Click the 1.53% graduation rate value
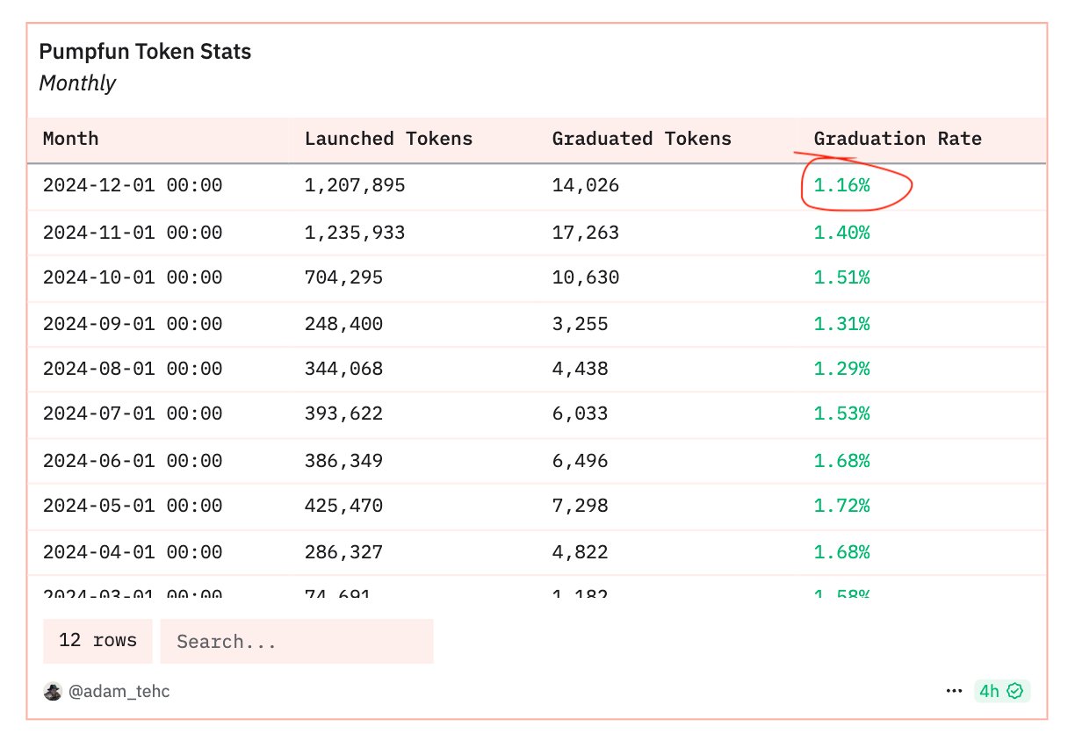This screenshot has width=1075, height=748. point(842,414)
